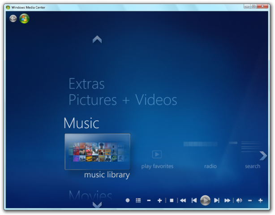The image size is (275, 215).
Task: Start playback with the round play button
Action: pyautogui.click(x=205, y=200)
